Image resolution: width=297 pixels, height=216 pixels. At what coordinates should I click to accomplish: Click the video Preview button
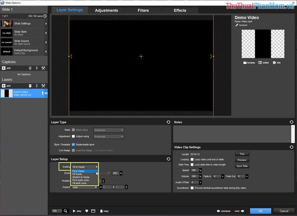tap(242, 160)
